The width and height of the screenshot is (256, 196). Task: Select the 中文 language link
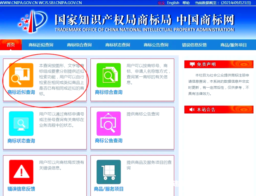pyautogui.click(x=161, y=3)
